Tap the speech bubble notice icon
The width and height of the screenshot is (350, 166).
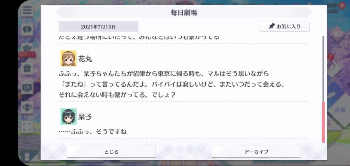[28, 30]
